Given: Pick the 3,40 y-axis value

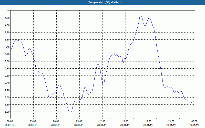Looking at the screenshot, I should (x=7, y=47).
